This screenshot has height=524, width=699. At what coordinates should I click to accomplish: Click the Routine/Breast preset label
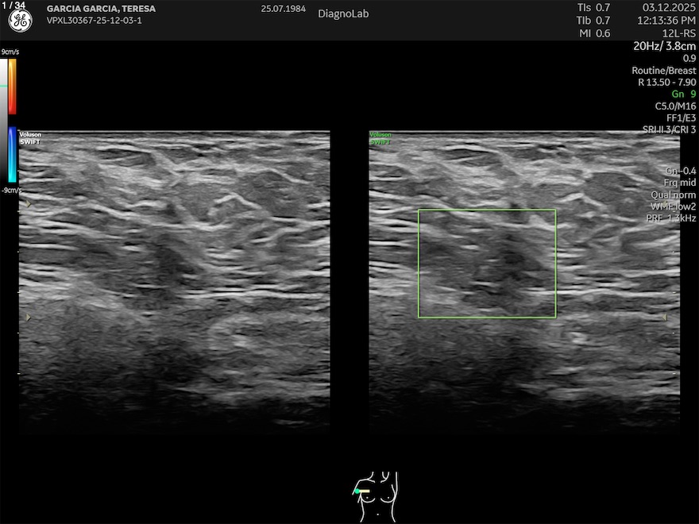point(663,71)
